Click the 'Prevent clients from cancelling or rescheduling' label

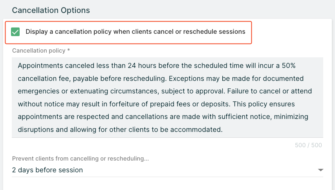(x=81, y=159)
